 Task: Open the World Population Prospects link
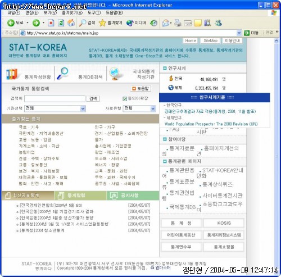click(x=211, y=124)
